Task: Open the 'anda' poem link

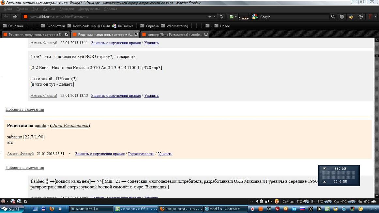Action: (41, 126)
